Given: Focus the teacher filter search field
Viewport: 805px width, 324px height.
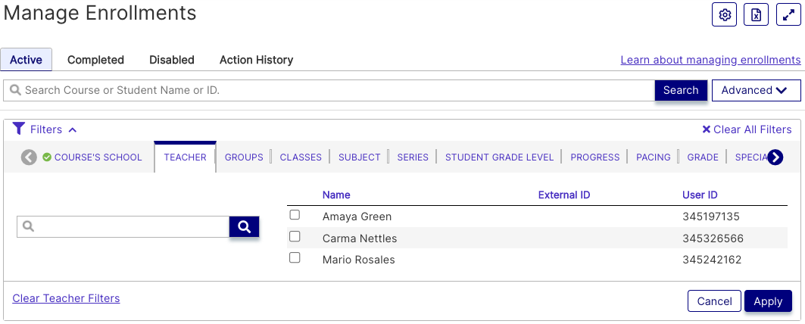Looking at the screenshot, I should coord(123,226).
